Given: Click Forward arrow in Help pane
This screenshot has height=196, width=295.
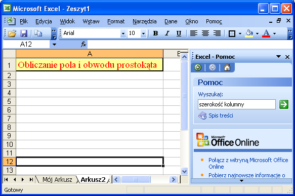Looking at the screenshot, I should click(212, 67).
